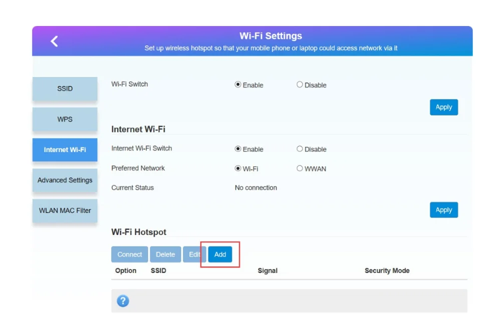Click the Signal column header
501x324 pixels.
pyautogui.click(x=268, y=270)
